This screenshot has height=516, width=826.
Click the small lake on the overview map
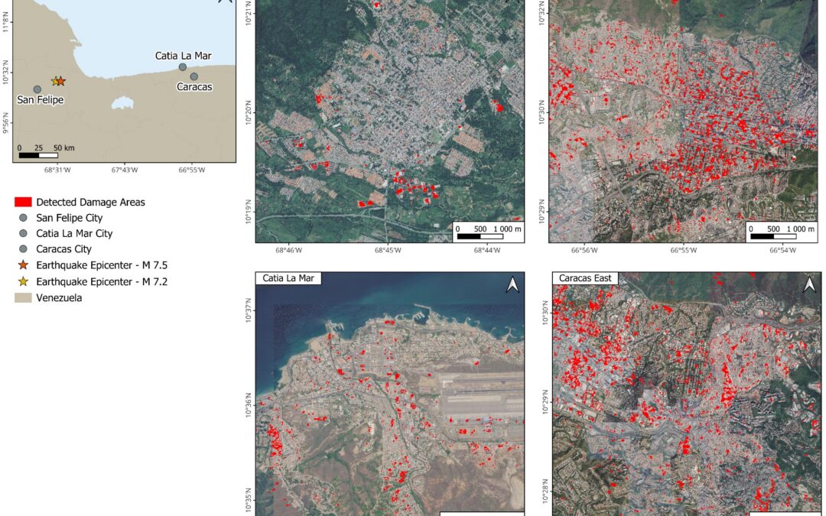[x=122, y=102]
